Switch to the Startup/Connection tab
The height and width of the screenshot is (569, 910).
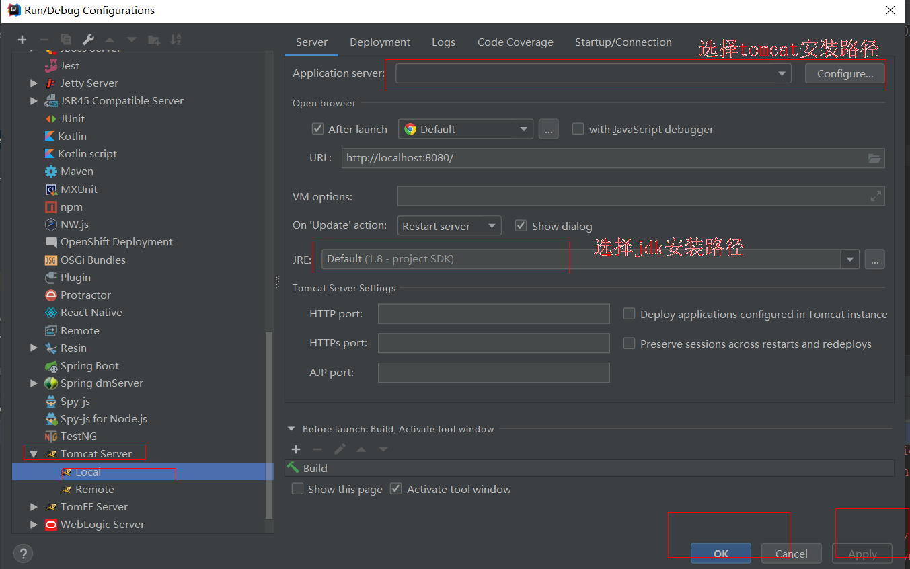pos(623,42)
